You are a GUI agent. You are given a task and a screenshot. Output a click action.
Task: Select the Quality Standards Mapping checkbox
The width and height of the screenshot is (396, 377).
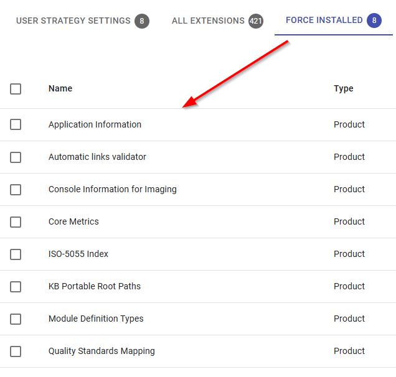[16, 351]
